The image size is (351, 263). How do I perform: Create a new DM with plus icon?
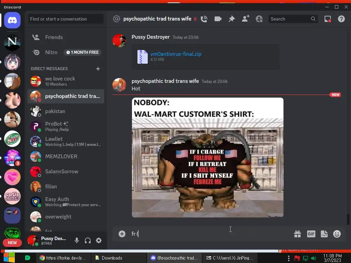coord(98,68)
